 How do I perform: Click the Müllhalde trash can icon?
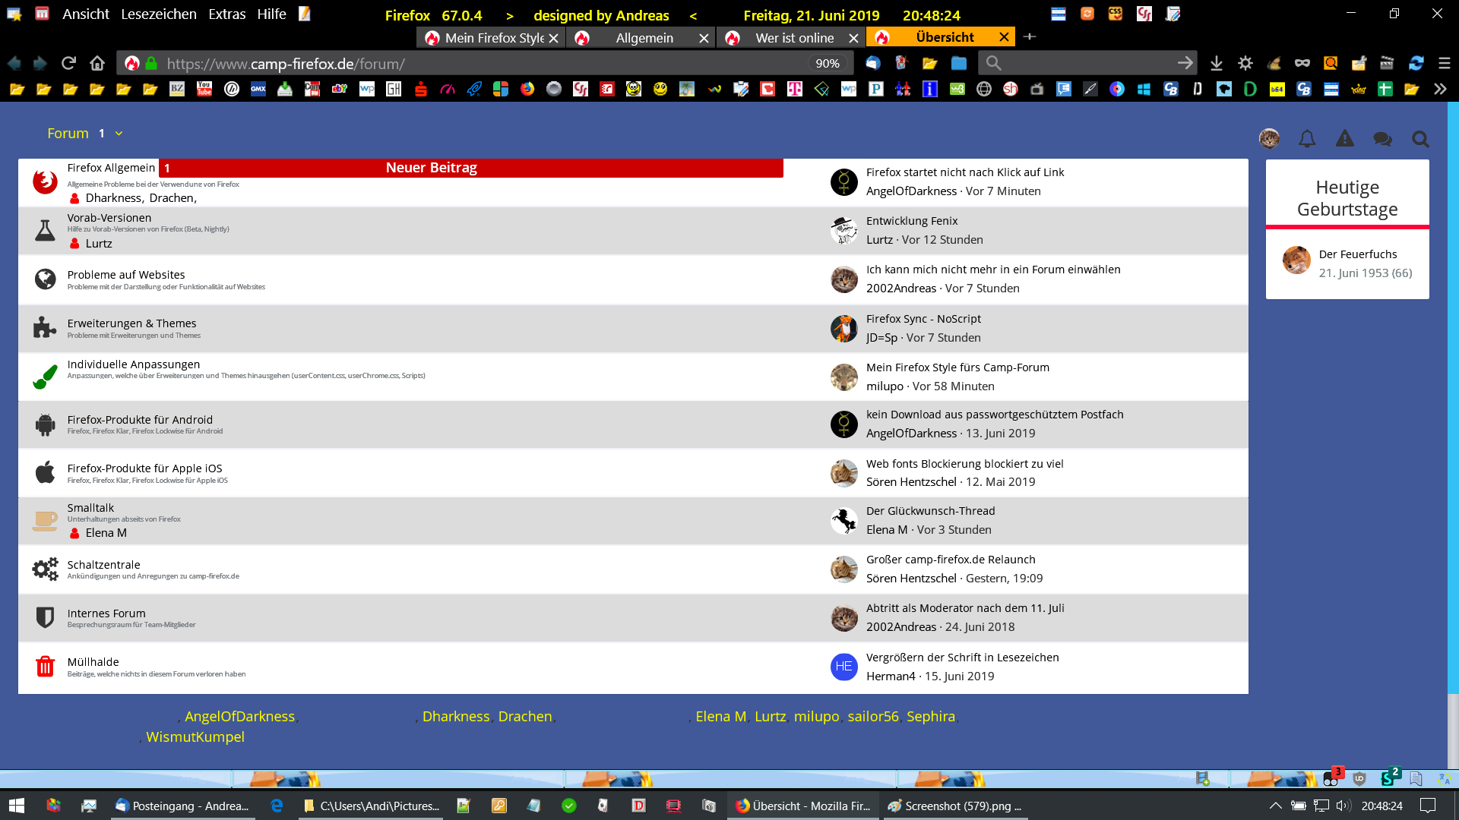[45, 667]
